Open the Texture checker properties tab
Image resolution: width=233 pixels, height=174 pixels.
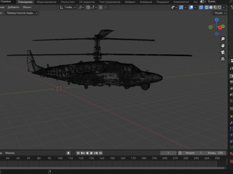[x=231, y=161]
